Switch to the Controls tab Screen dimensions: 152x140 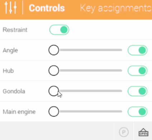tap(47, 8)
